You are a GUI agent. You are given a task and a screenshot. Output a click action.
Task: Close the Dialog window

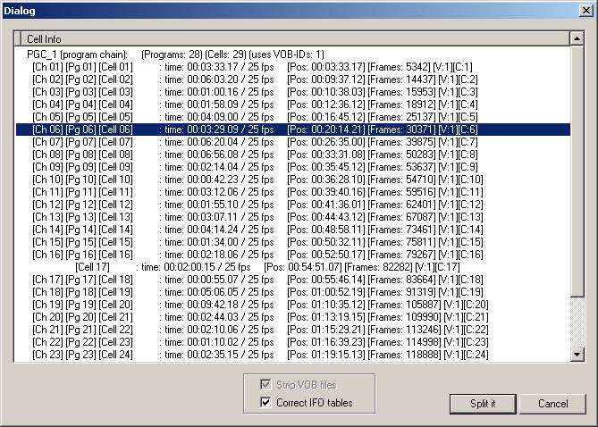585,12
